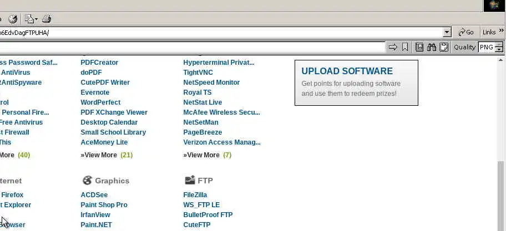This screenshot has height=231, width=506.
Task: Open the FileZilla link
Action: click(195, 195)
